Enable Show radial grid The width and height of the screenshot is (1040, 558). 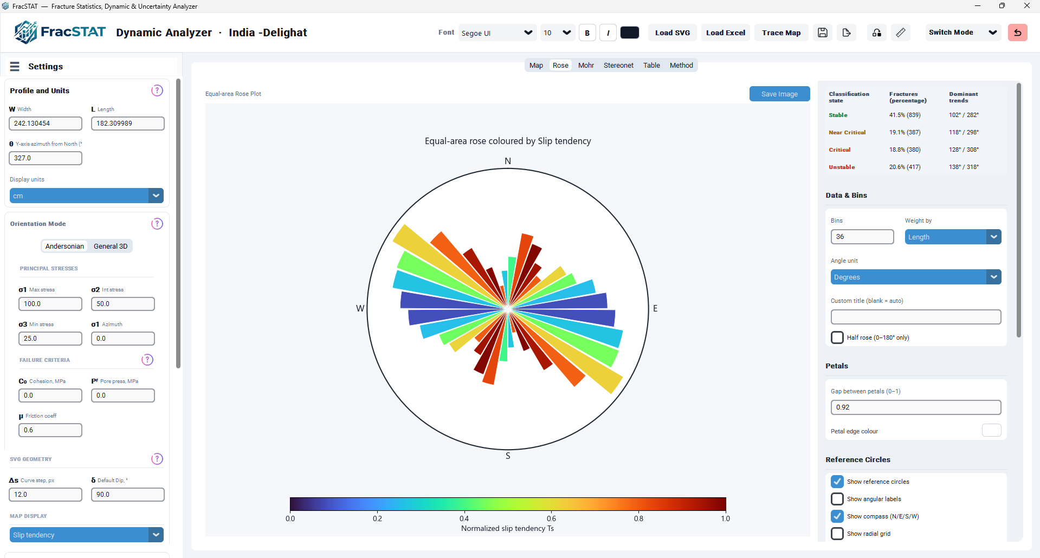(837, 534)
